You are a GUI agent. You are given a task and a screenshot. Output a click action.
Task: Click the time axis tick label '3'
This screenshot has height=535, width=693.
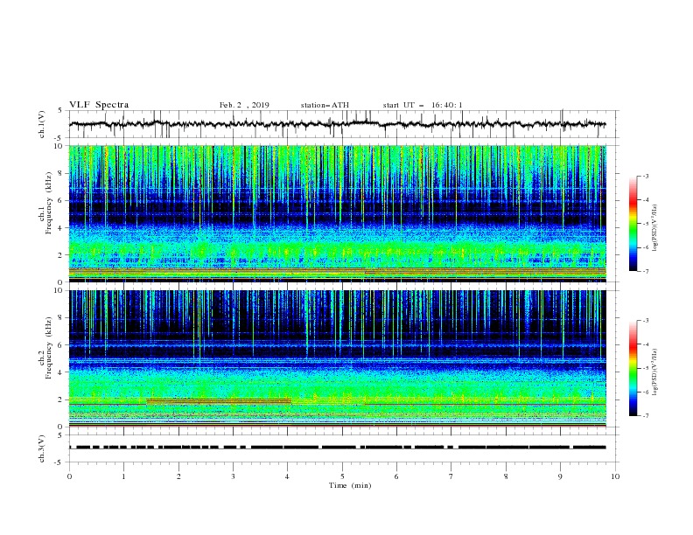tap(233, 476)
